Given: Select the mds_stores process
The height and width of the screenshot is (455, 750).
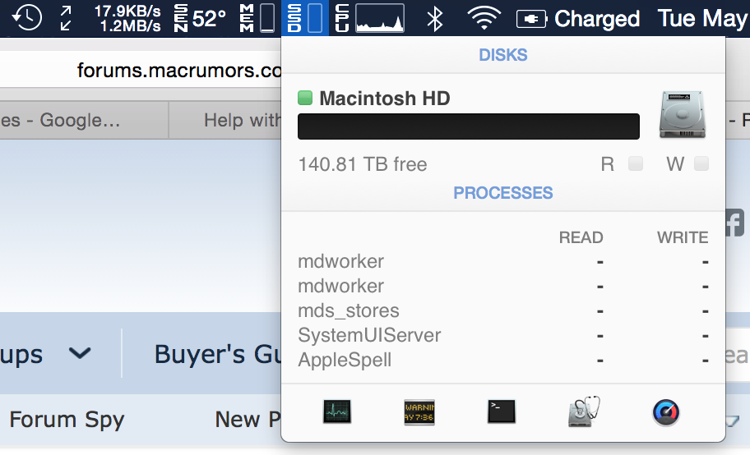Looking at the screenshot, I should click(x=503, y=311).
